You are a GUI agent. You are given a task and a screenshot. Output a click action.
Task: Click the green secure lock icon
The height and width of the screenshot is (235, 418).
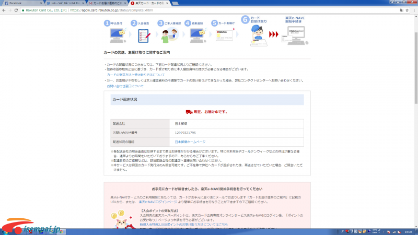(x=23, y=10)
